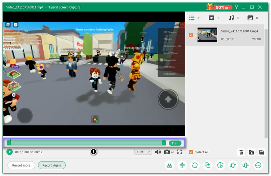Delete selected recording with trash icon

[241, 152]
